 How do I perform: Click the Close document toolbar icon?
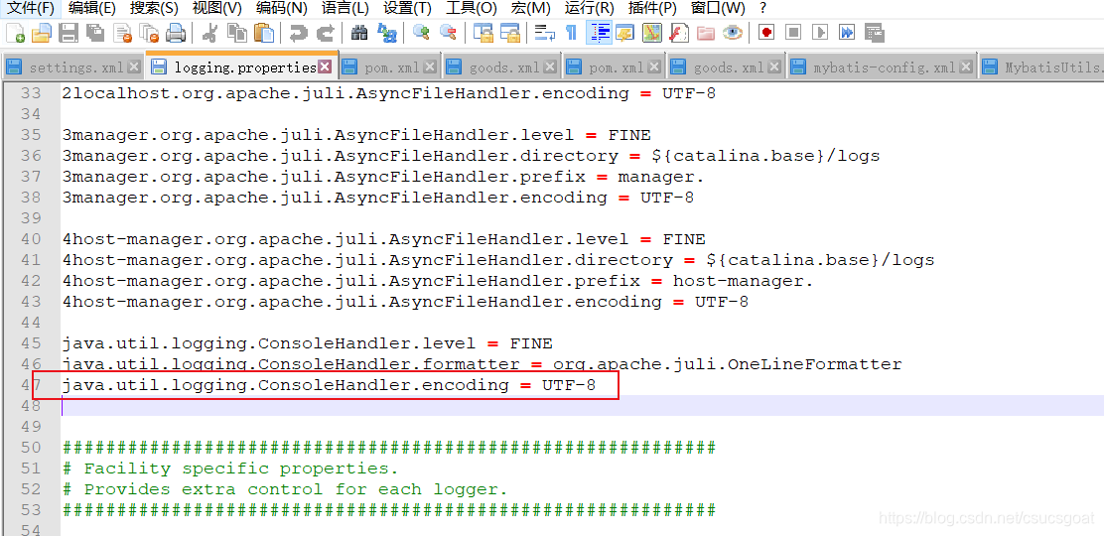(x=122, y=33)
